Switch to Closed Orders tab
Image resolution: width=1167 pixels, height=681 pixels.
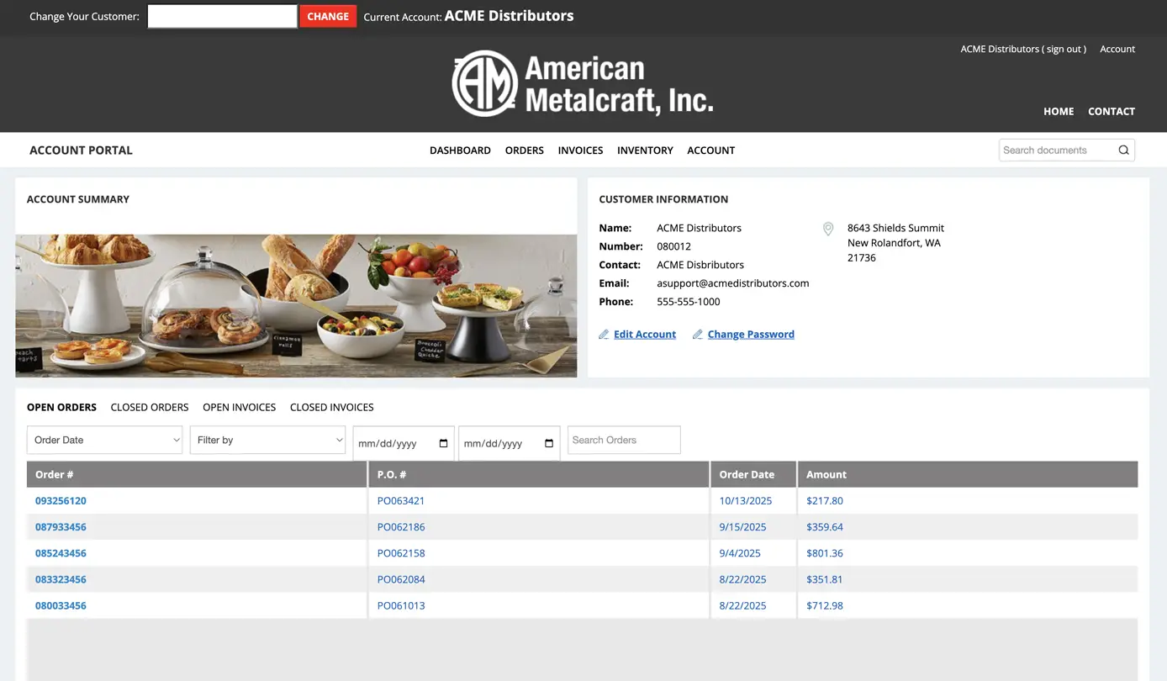[x=150, y=407]
